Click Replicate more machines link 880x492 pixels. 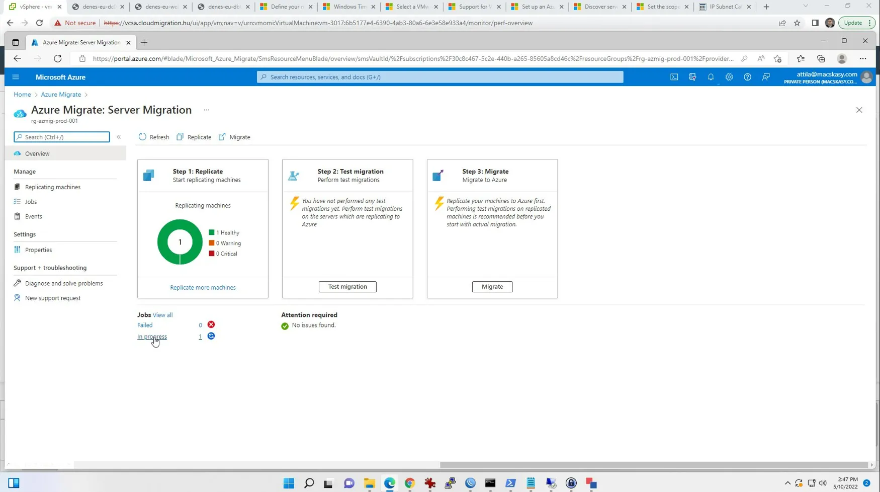point(203,287)
